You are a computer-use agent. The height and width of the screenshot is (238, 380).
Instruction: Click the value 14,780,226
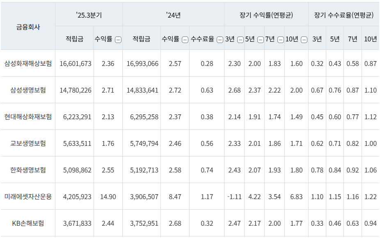click(76, 90)
